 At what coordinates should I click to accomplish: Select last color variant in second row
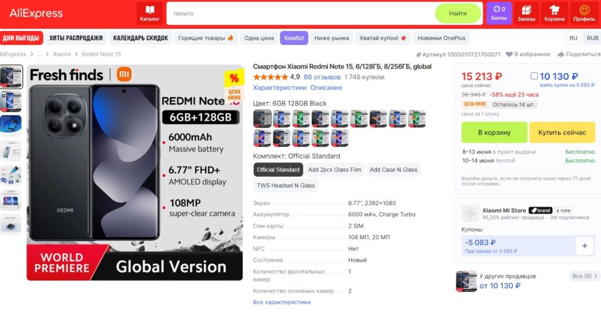pyautogui.click(x=340, y=138)
